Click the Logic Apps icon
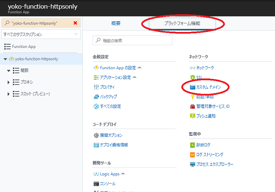This screenshot has height=192, width=275. click(x=96, y=174)
